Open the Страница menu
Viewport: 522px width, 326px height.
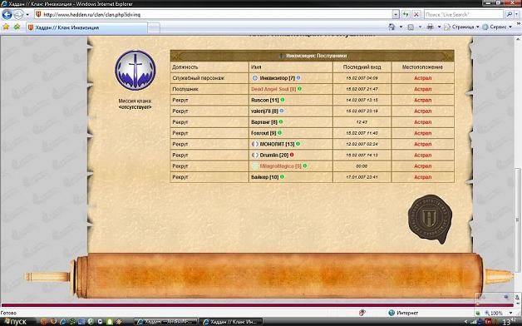click(462, 27)
